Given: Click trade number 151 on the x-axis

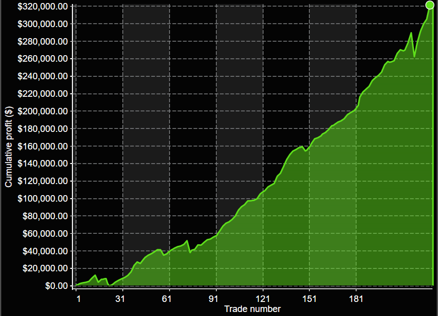Looking at the screenshot, I should pyautogui.click(x=309, y=299).
